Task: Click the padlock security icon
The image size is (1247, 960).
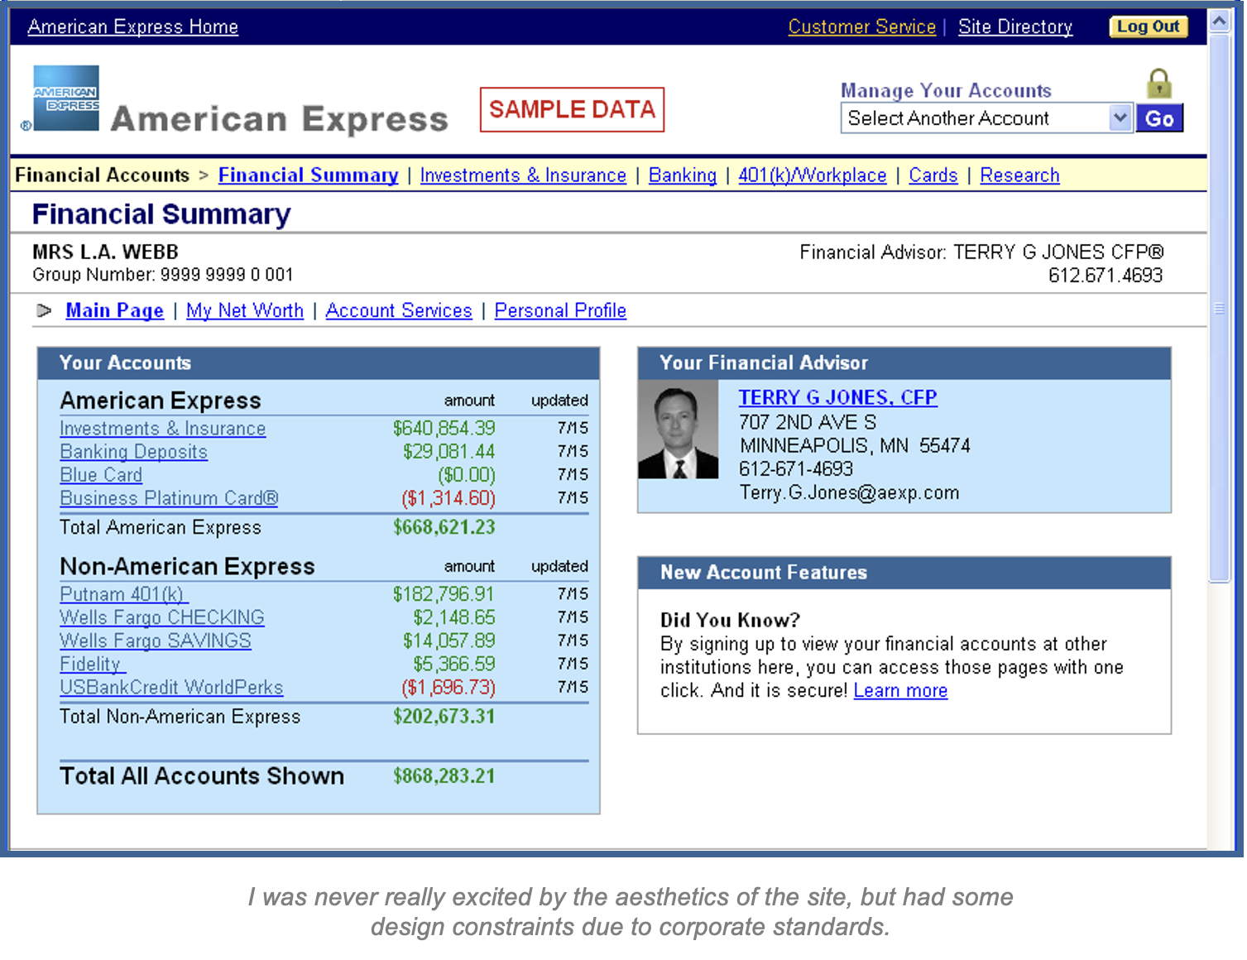Action: click(1158, 84)
